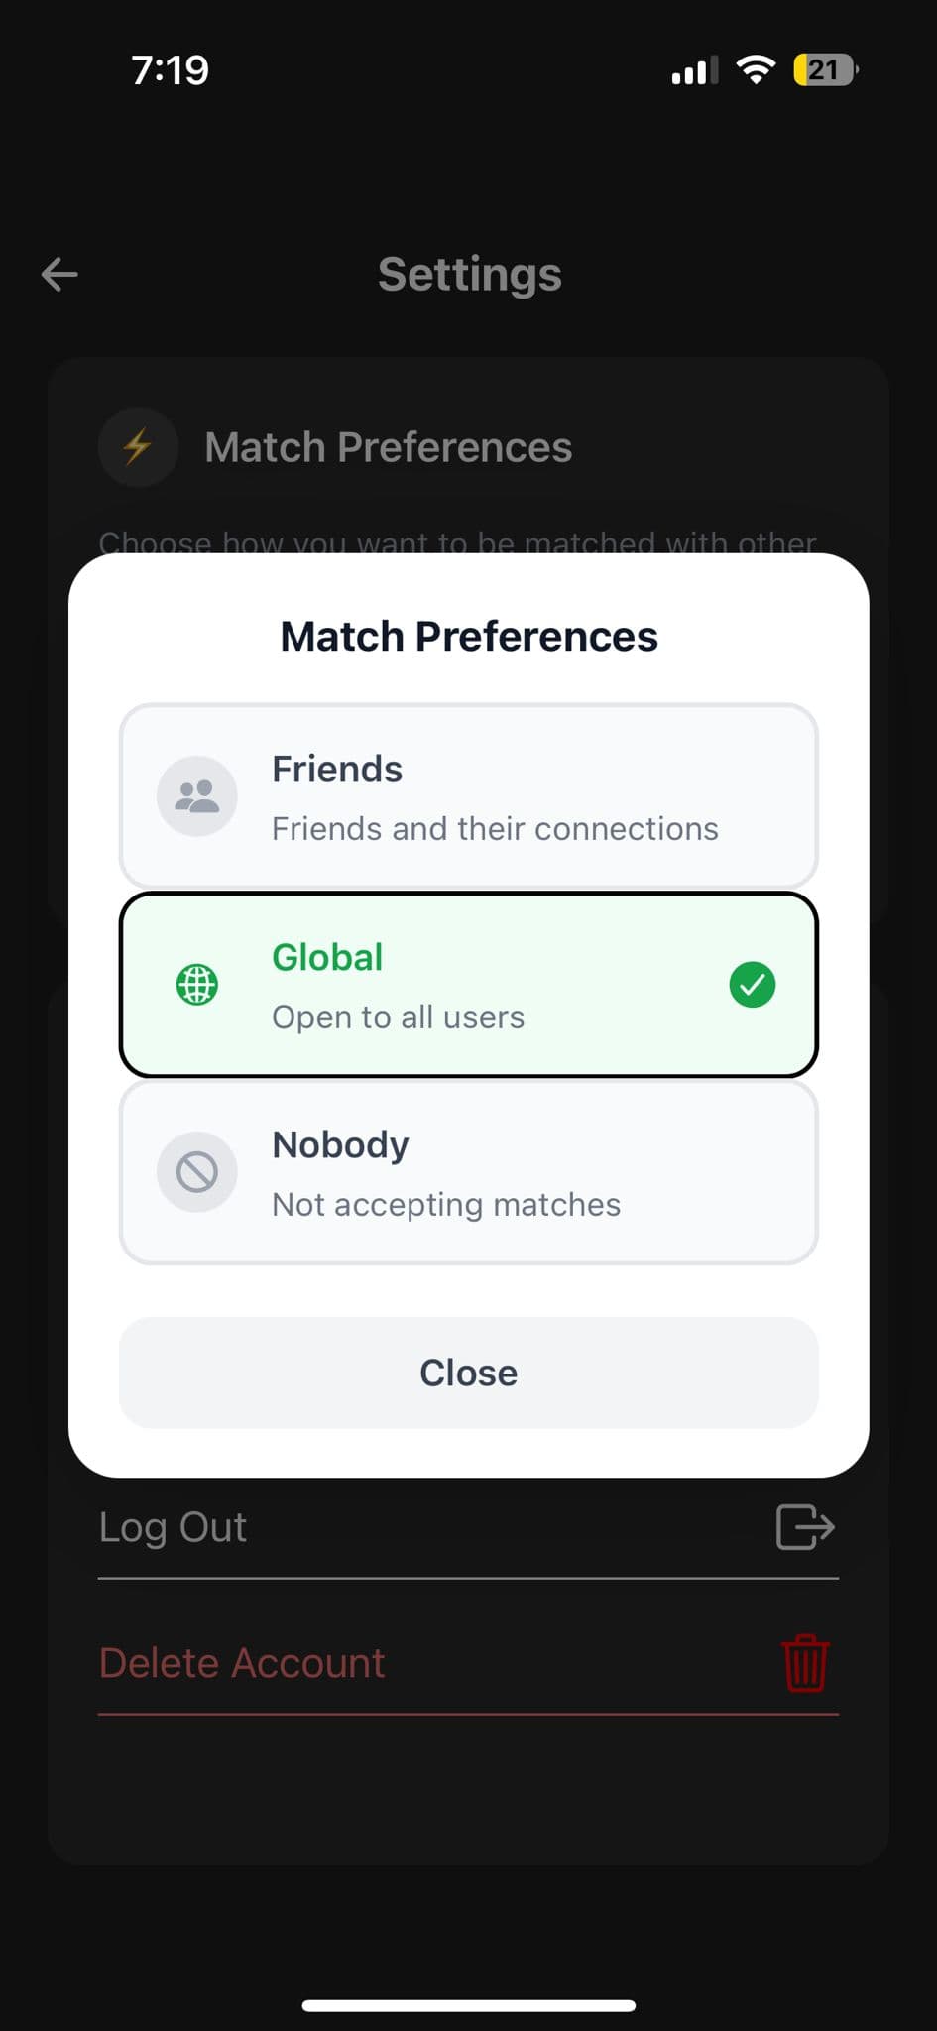Screen dimensions: 937x2031
Task: Click the Friends people icon
Action: click(195, 795)
